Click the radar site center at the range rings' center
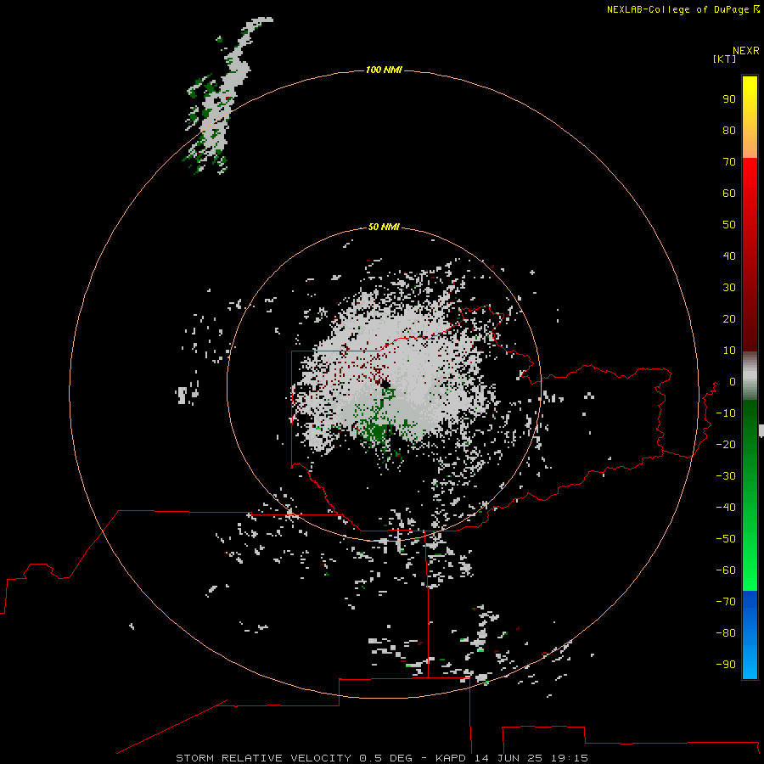This screenshot has width=764, height=764. 385,385
